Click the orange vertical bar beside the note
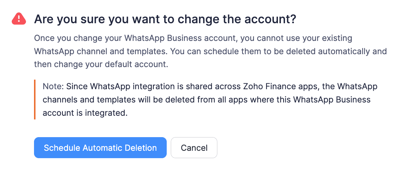This screenshot has height=174, width=397. coord(34,100)
